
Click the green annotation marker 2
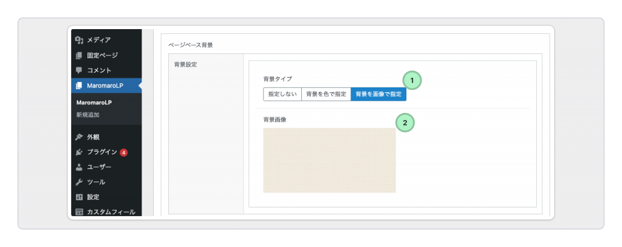click(x=405, y=123)
